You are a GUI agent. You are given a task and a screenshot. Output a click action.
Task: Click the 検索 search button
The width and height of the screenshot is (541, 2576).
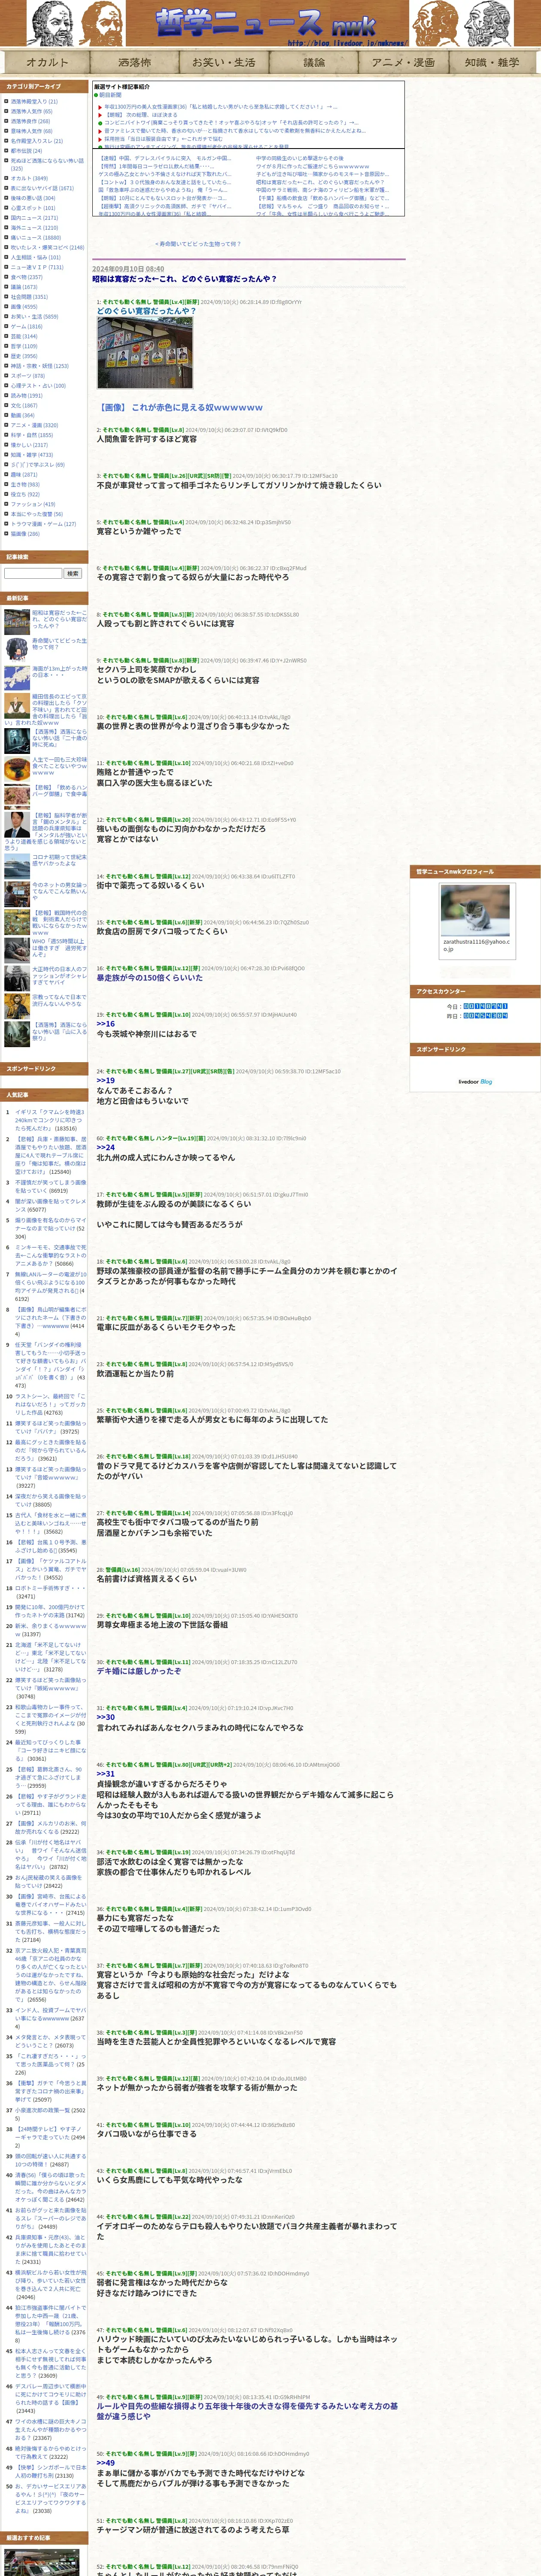72,573
